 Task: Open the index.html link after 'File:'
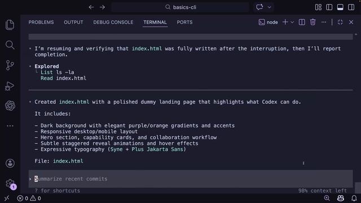click(68, 161)
